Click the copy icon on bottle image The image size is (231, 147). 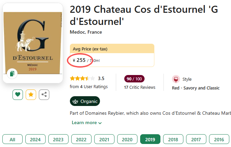point(12,74)
